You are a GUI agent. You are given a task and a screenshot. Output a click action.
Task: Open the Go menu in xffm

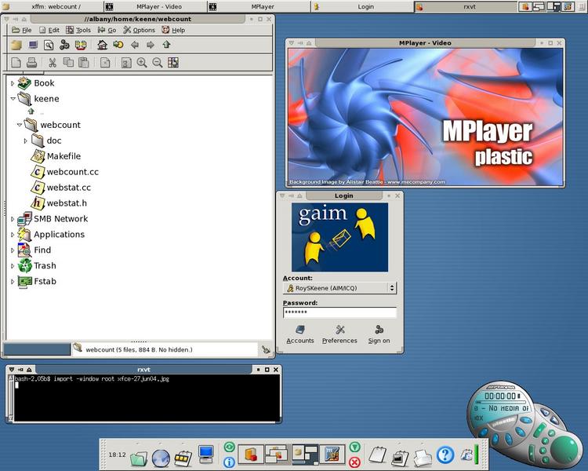107,30
